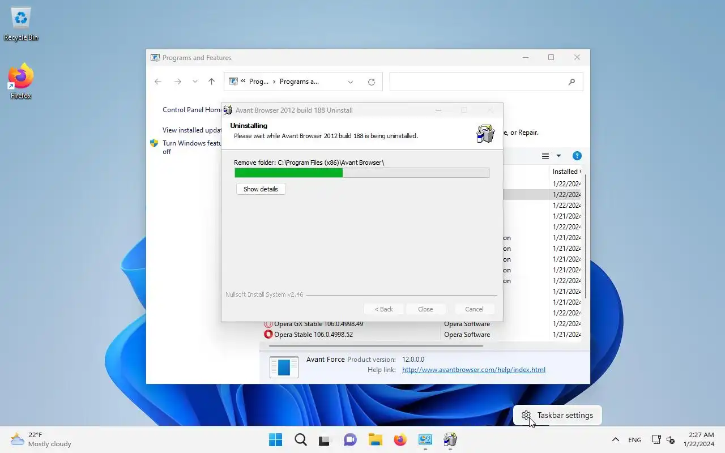
Task: Click the search magnifier in Programs and Features
Action: click(572, 82)
